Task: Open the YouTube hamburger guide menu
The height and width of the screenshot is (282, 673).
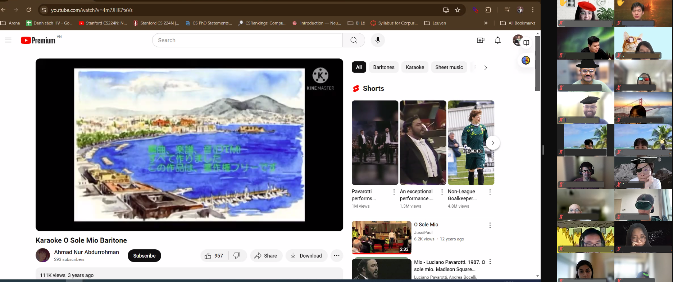Action: click(x=8, y=40)
